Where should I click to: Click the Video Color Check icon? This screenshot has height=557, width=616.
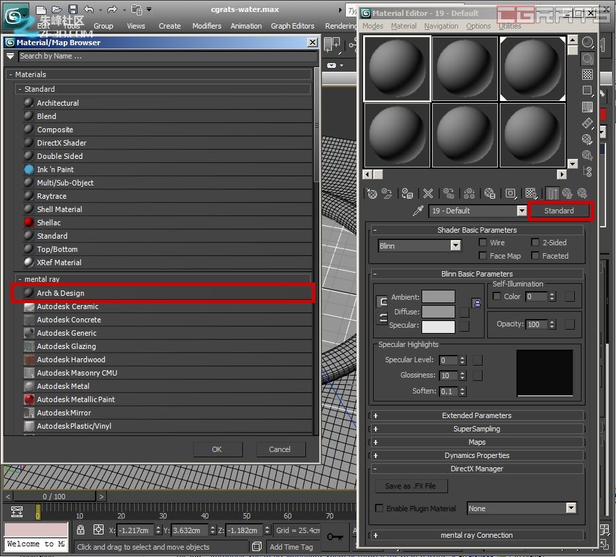pyautogui.click(x=587, y=107)
